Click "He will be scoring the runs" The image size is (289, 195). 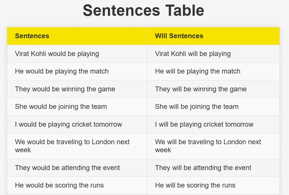(195, 185)
